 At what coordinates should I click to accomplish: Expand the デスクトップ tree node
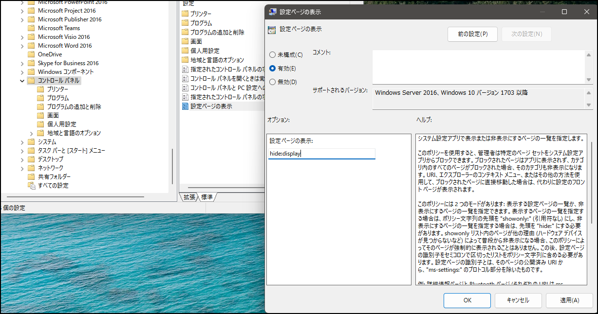tap(22, 159)
